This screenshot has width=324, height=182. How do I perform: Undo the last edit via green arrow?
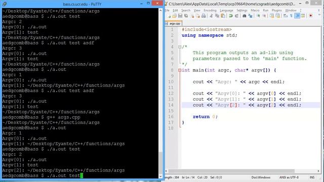pyautogui.click(x=231, y=16)
